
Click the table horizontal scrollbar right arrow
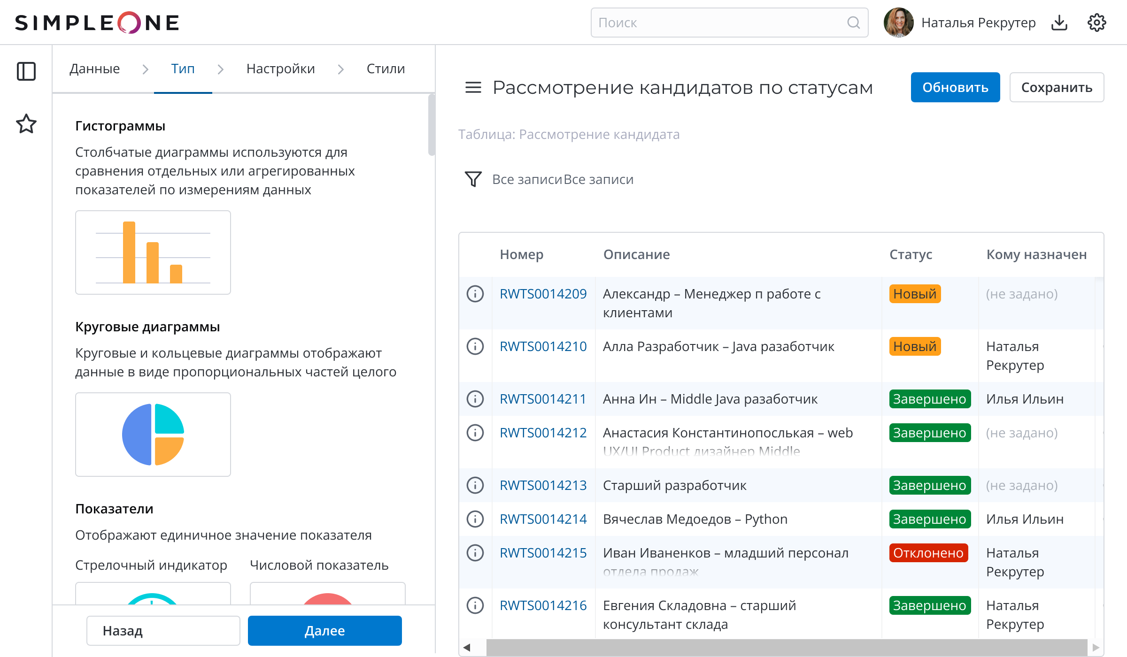pos(1096,648)
